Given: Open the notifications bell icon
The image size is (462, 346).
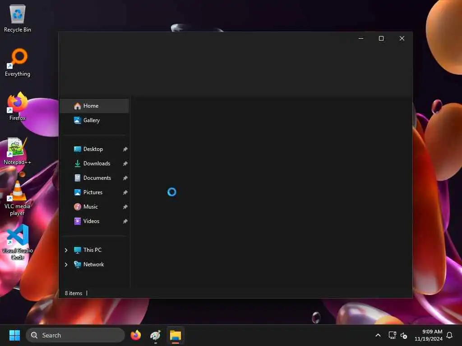Looking at the screenshot, I should click(449, 335).
